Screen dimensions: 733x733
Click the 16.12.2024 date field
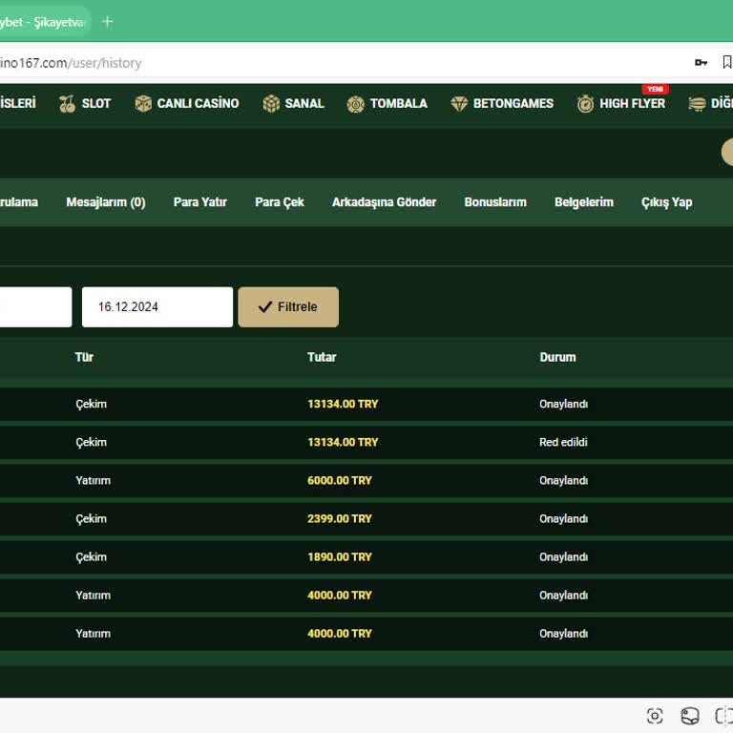[x=157, y=307]
